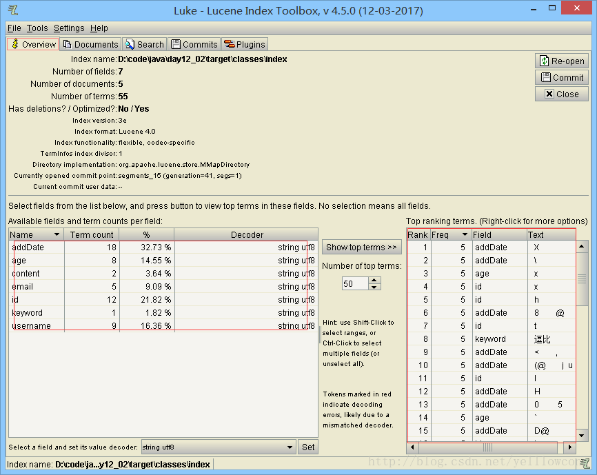The width and height of the screenshot is (597, 475).
Task: Click the Name column sort arrow
Action: coord(57,234)
